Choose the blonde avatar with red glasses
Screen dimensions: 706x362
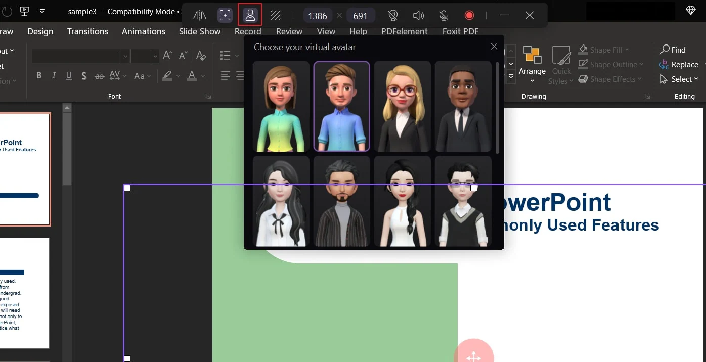pyautogui.click(x=402, y=106)
